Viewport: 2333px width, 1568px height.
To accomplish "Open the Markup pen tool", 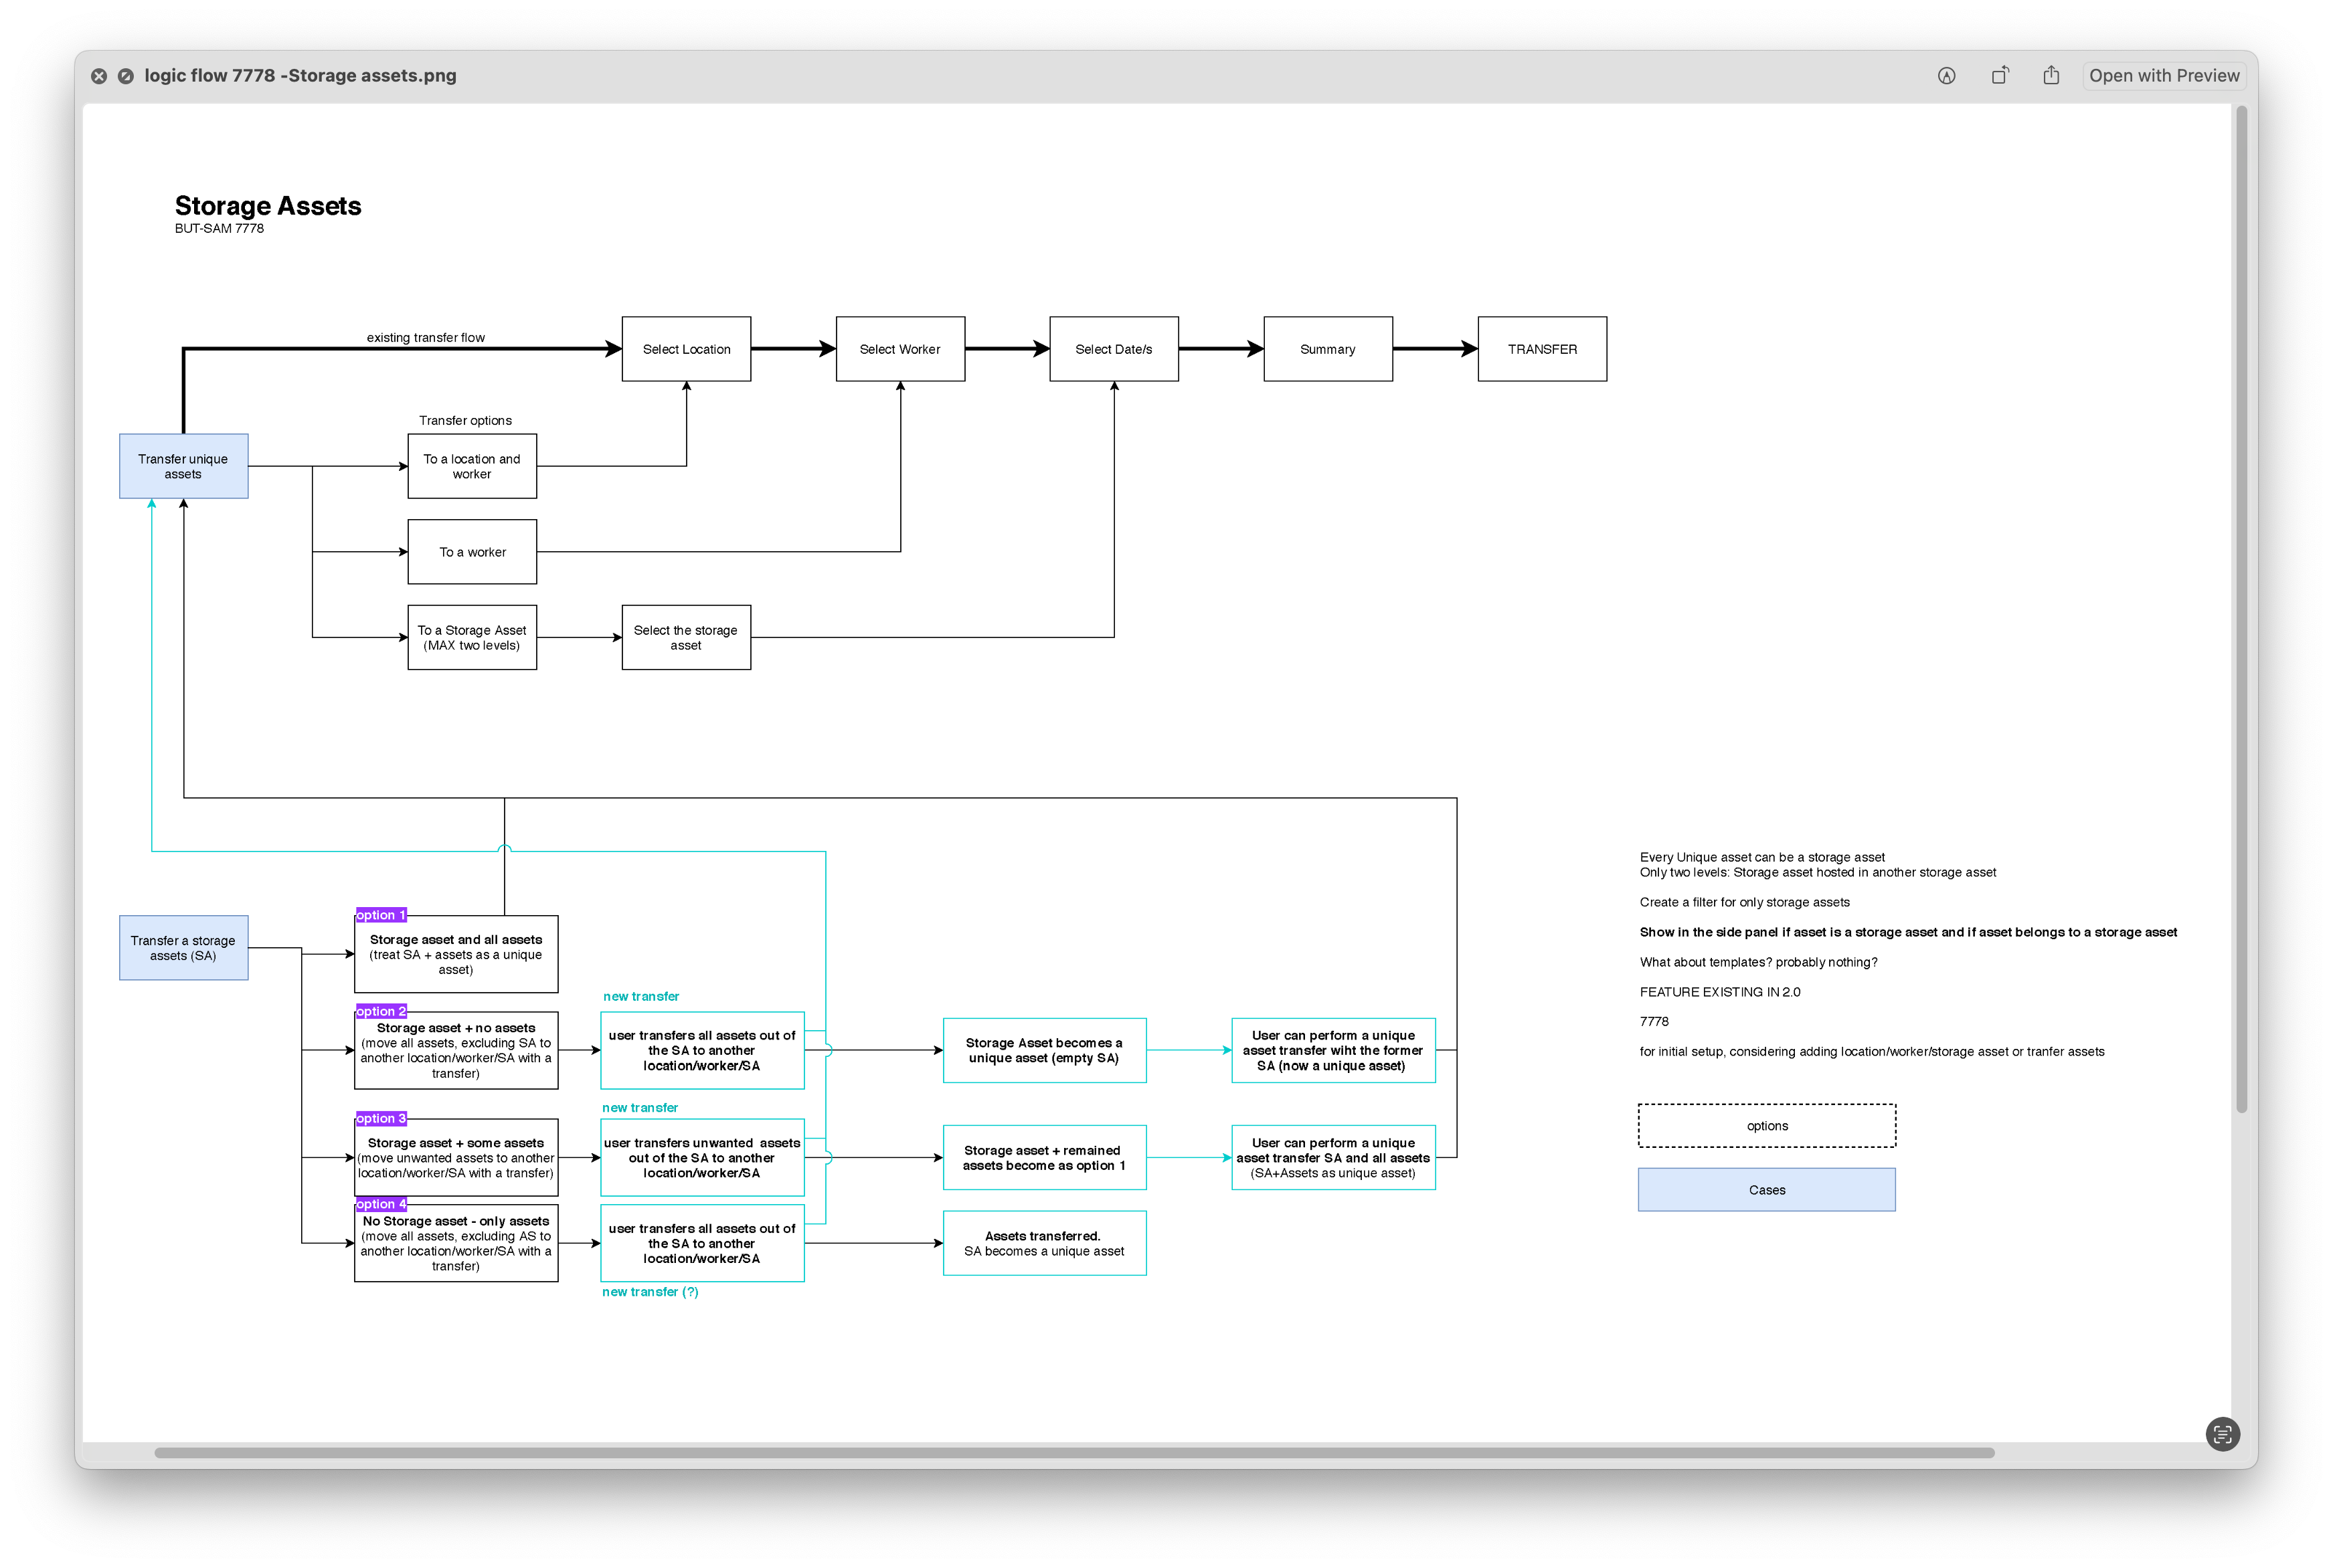I will coord(1946,76).
